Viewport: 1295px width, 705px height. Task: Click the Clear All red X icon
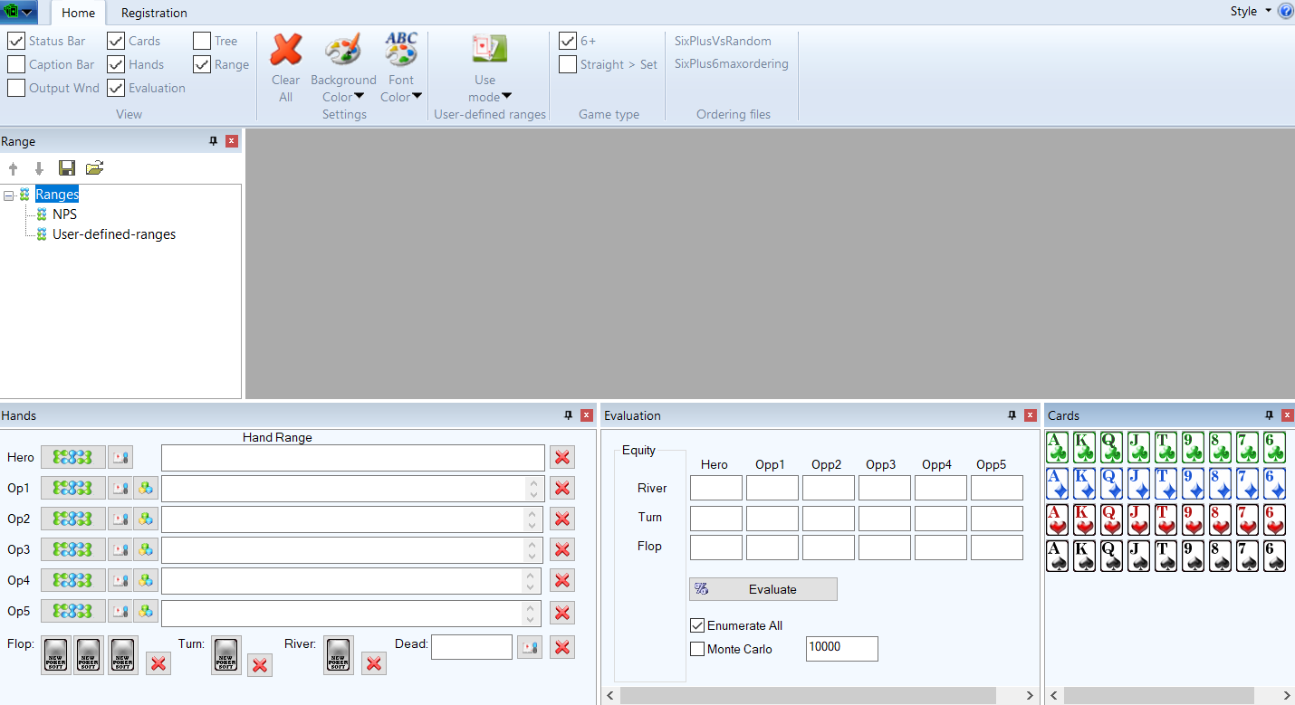[x=286, y=51]
